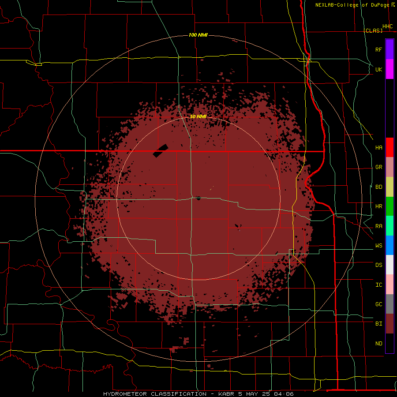The image size is (397, 397).
Task: Click the magenta UK legend swatch
Action: pos(390,69)
